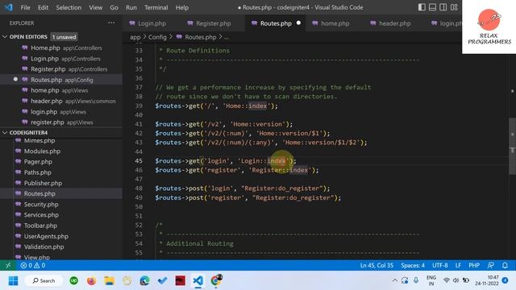Open the Terminal menu
This screenshot has width=516, height=290.
156,7
